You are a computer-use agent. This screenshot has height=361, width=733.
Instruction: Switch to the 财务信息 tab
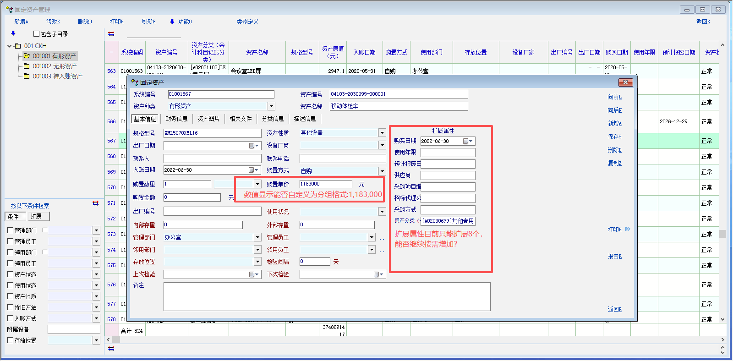[176, 119]
